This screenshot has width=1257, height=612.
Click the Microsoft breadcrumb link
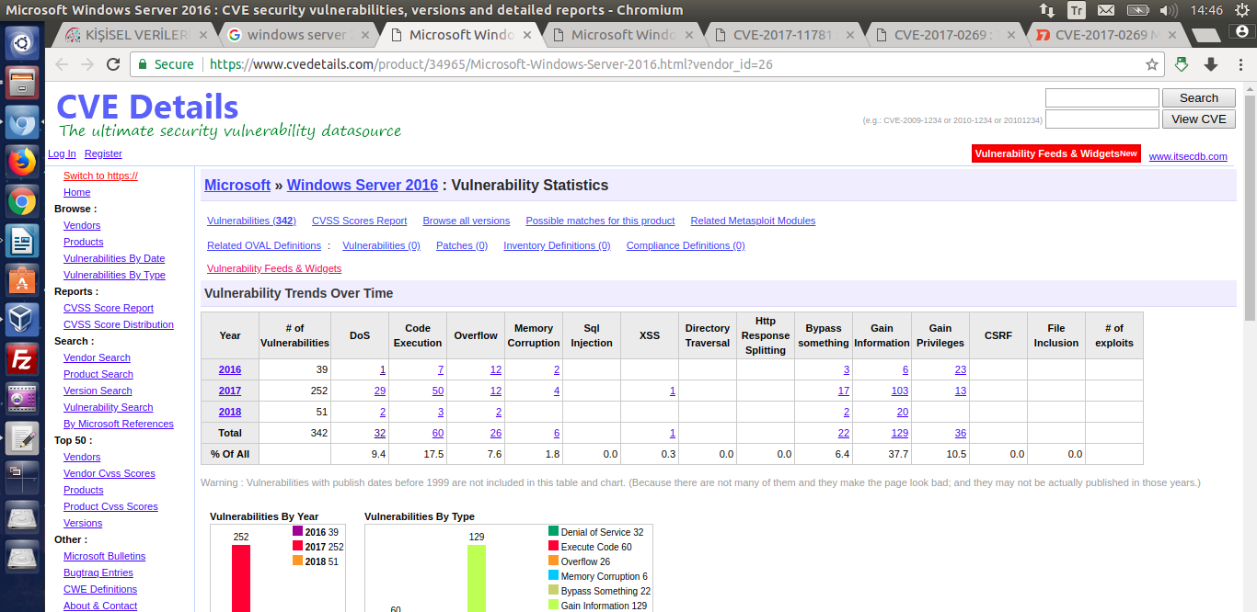click(x=237, y=185)
